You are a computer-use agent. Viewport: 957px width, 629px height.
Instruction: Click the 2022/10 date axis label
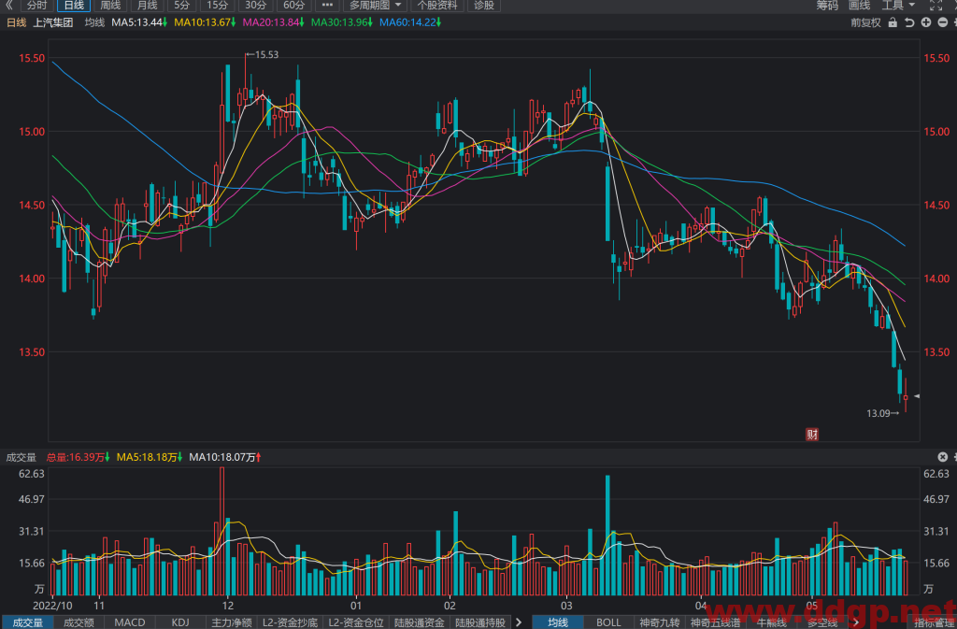[x=52, y=606]
